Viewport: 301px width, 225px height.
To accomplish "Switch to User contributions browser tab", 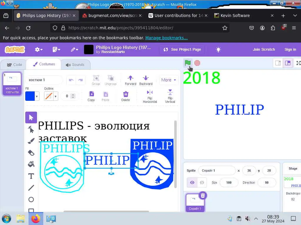I will pyautogui.click(x=178, y=16).
